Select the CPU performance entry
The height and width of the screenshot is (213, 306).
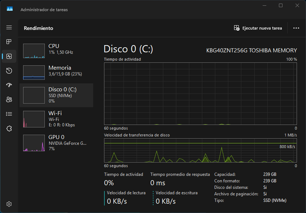pyautogui.click(x=56, y=51)
